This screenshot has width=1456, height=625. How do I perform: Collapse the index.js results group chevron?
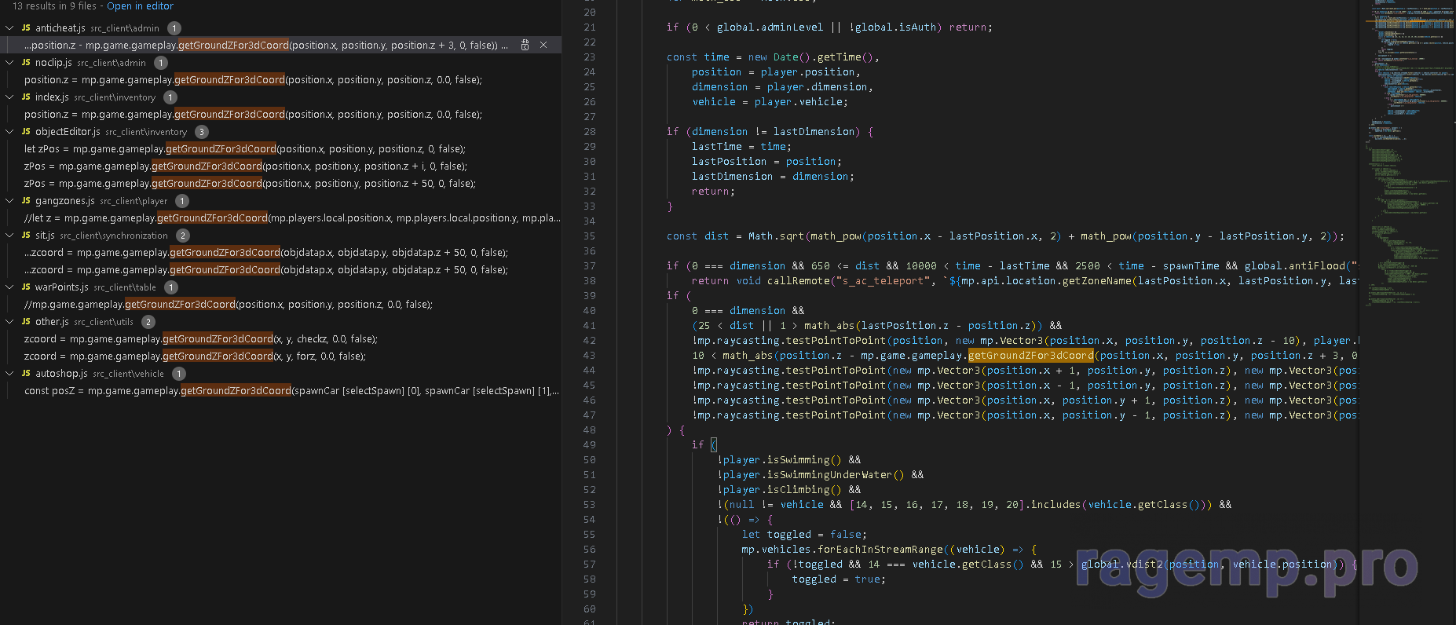pos(9,97)
